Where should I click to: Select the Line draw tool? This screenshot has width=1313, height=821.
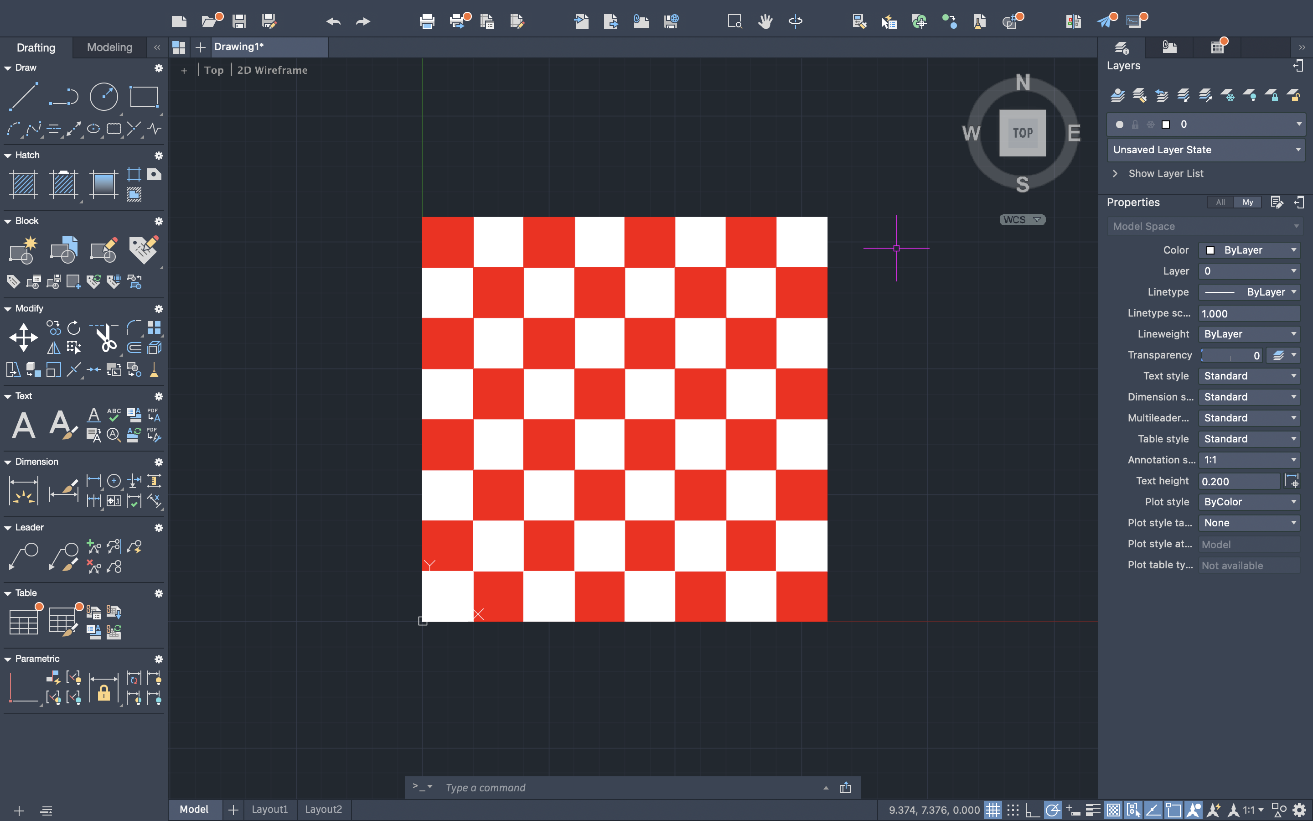coord(23,97)
